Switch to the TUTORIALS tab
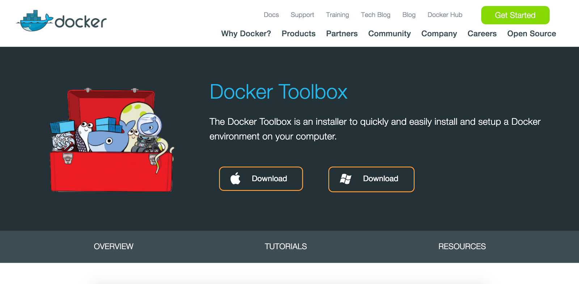 (x=286, y=246)
